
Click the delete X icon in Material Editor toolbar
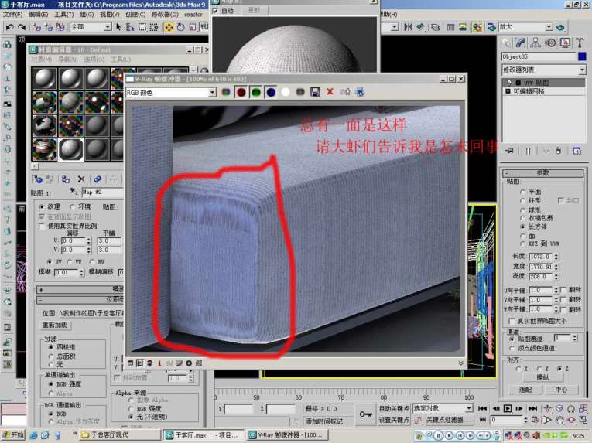tap(81, 179)
